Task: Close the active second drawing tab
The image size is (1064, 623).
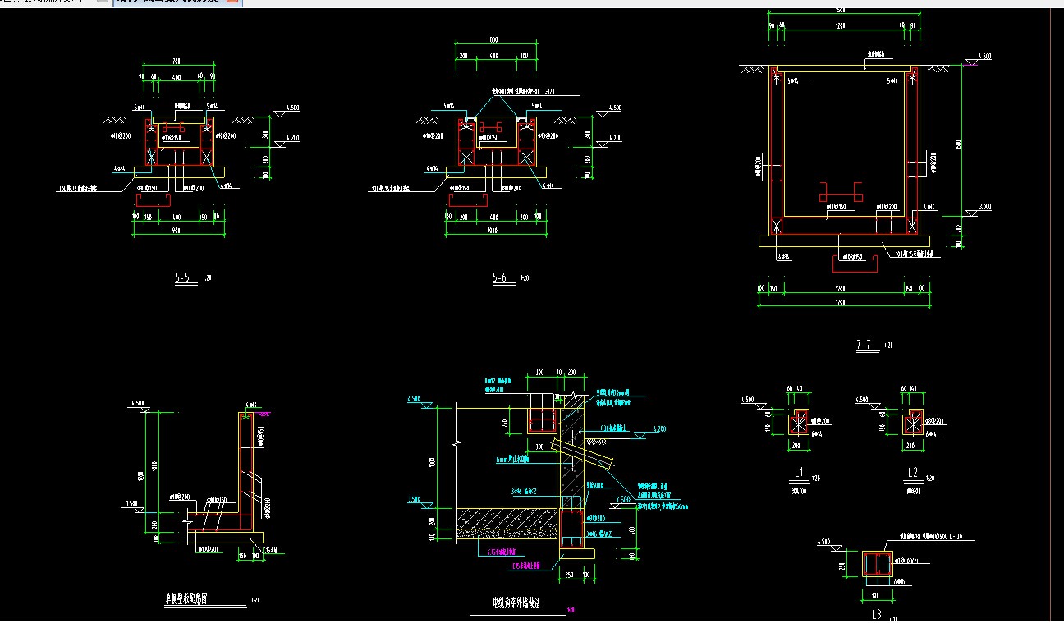Action: pyautogui.click(x=231, y=2)
